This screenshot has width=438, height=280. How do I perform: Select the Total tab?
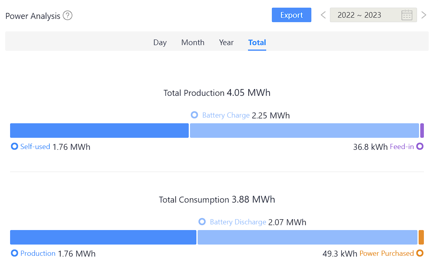[x=257, y=42]
